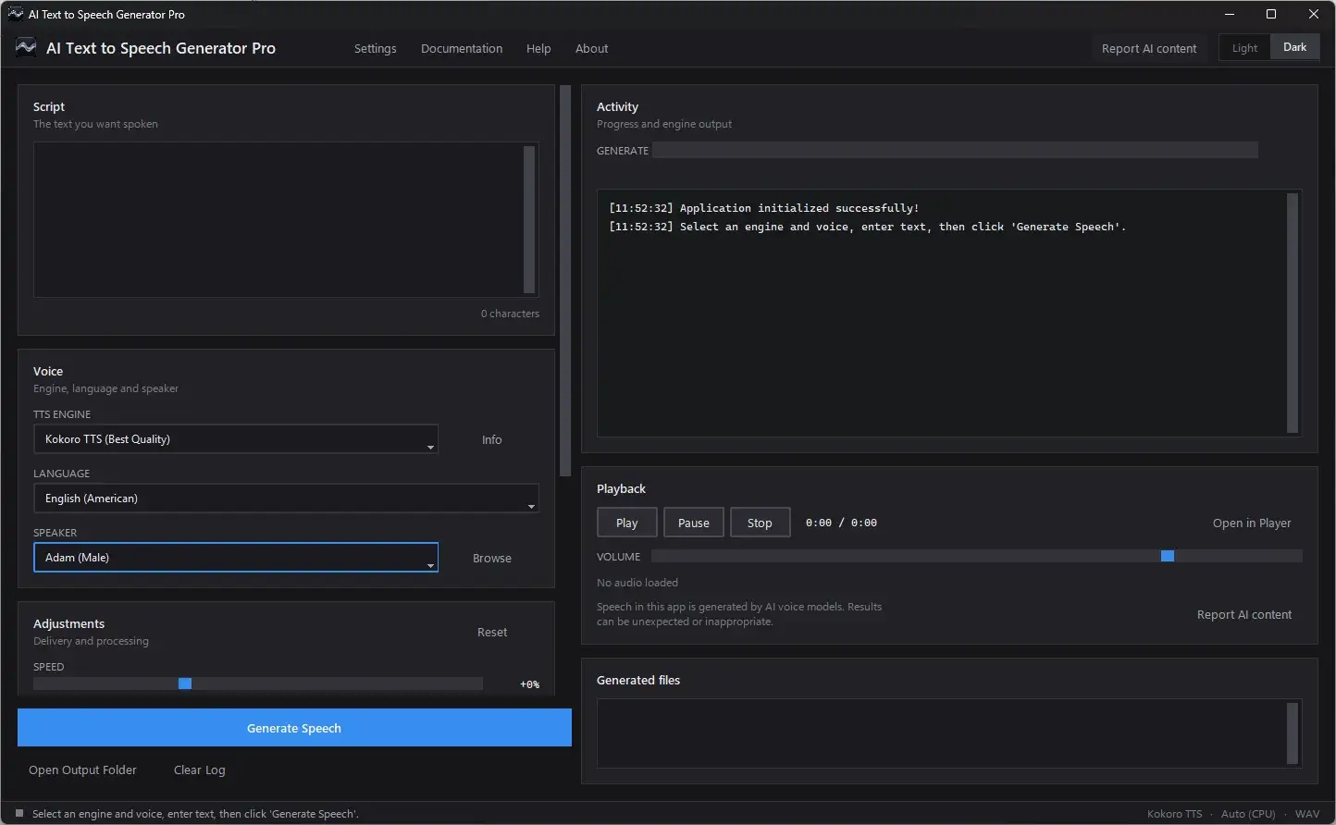The image size is (1336, 825).
Task: Click the title bar app icon
Action: click(x=16, y=14)
